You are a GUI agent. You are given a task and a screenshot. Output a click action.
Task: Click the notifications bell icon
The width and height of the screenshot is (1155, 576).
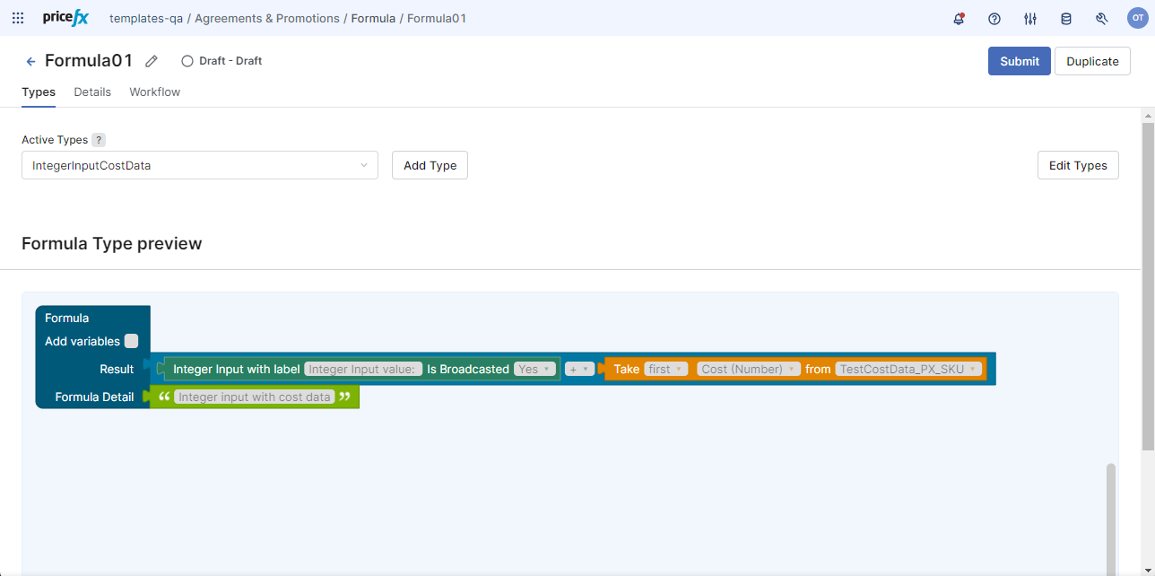click(959, 19)
